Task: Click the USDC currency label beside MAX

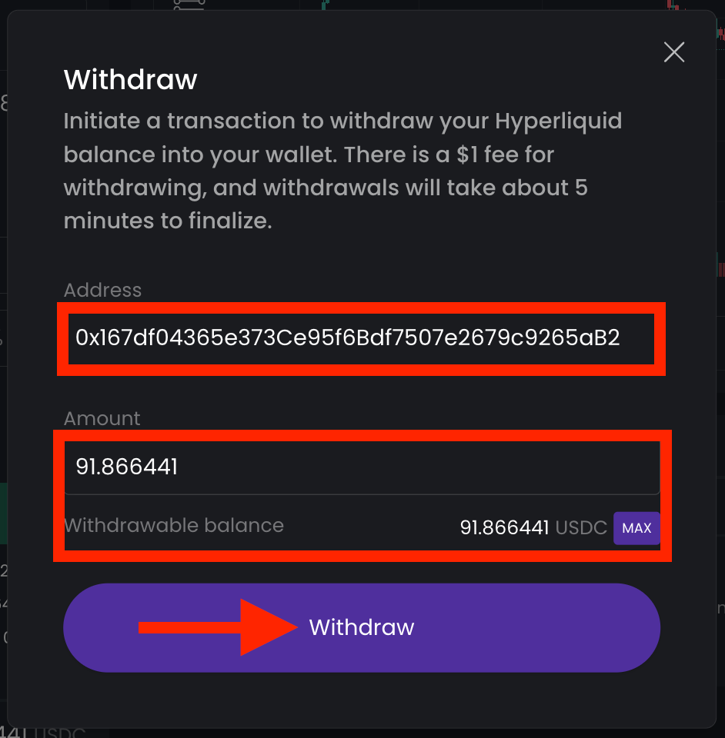Action: pos(581,528)
